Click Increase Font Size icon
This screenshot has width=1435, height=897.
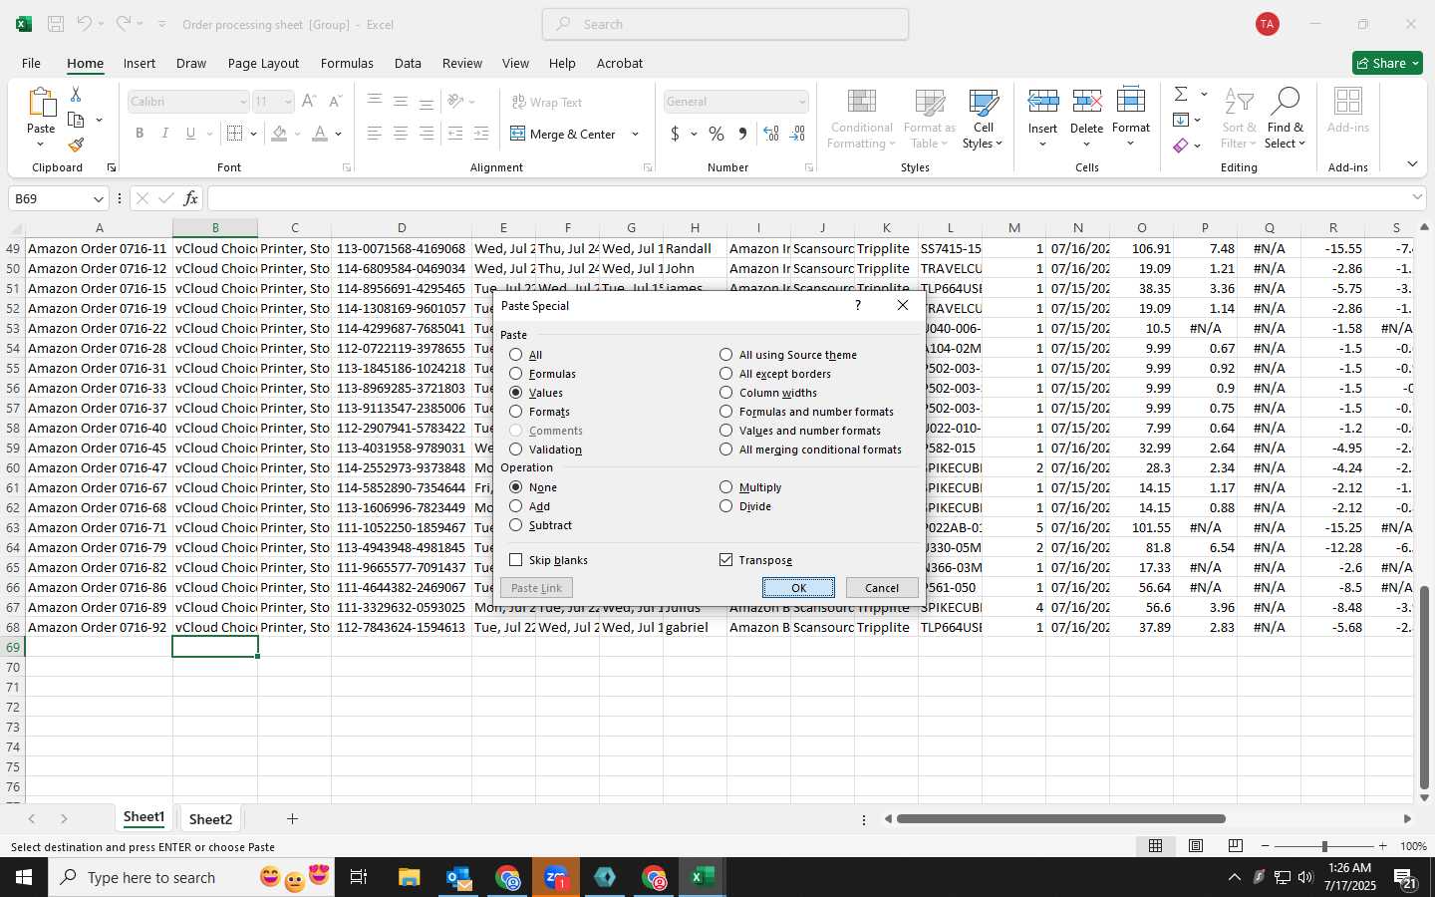tap(309, 102)
